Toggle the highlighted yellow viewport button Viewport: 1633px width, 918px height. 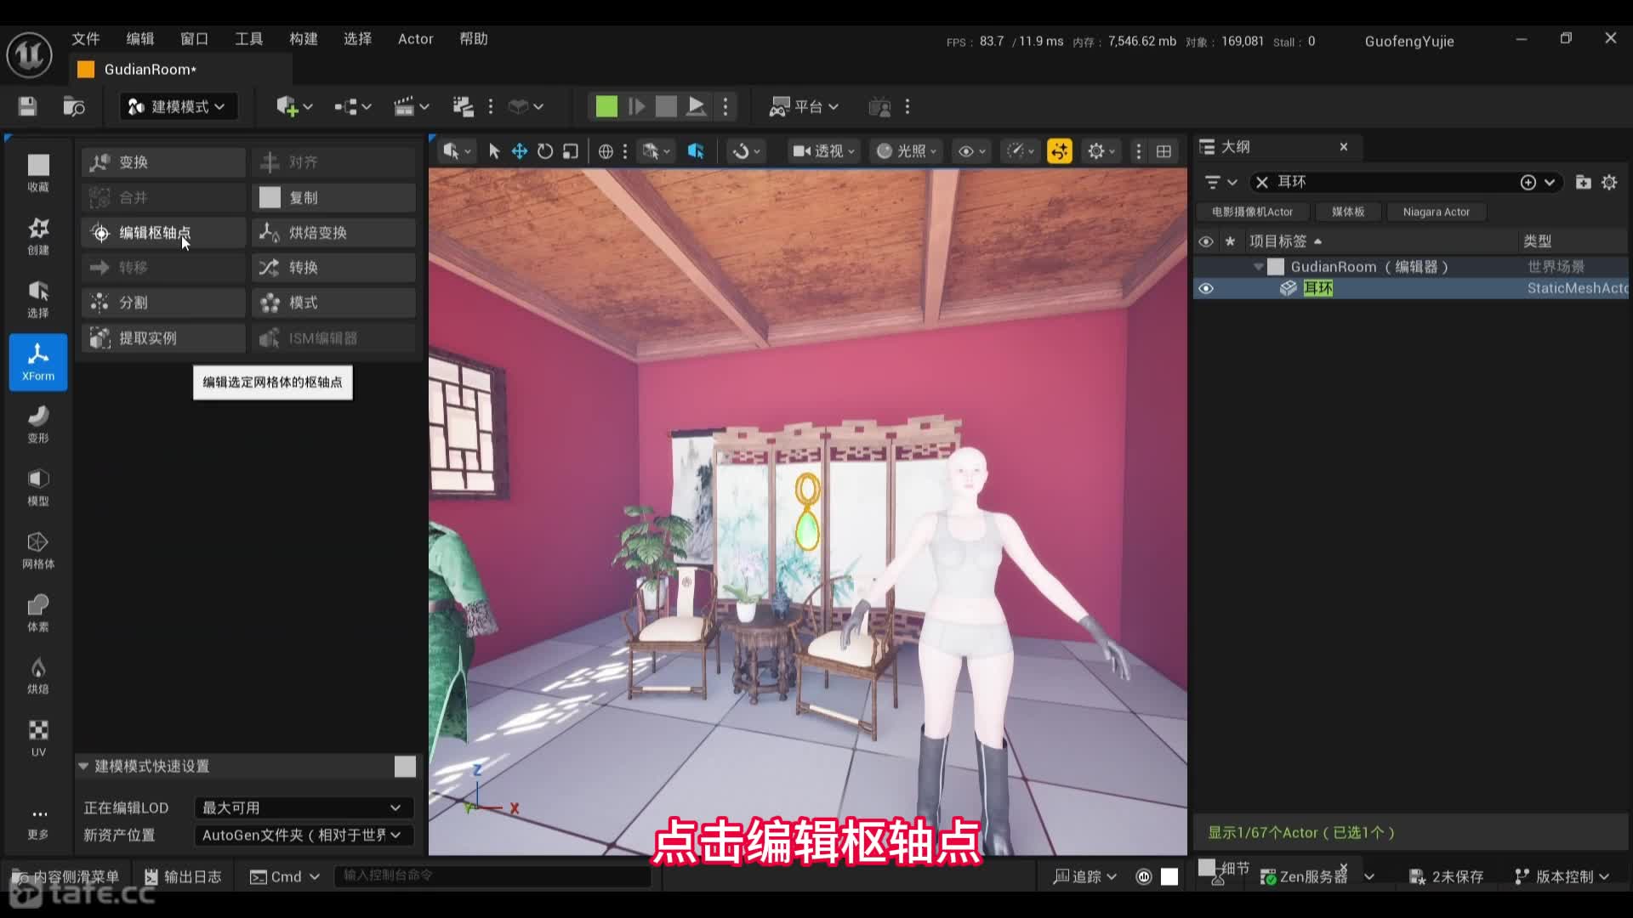(x=1059, y=151)
